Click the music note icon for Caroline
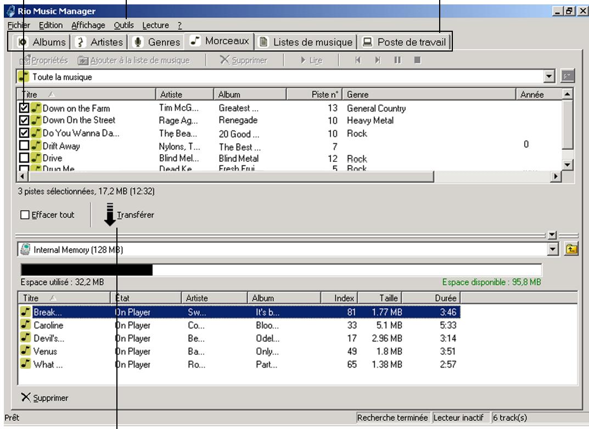This screenshot has height=429, width=589. 26,325
